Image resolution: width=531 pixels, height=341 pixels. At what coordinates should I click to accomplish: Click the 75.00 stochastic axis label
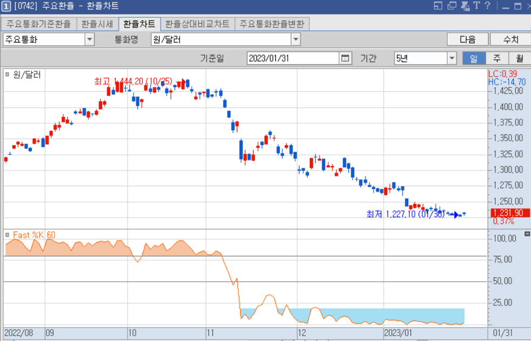pyautogui.click(x=502, y=259)
